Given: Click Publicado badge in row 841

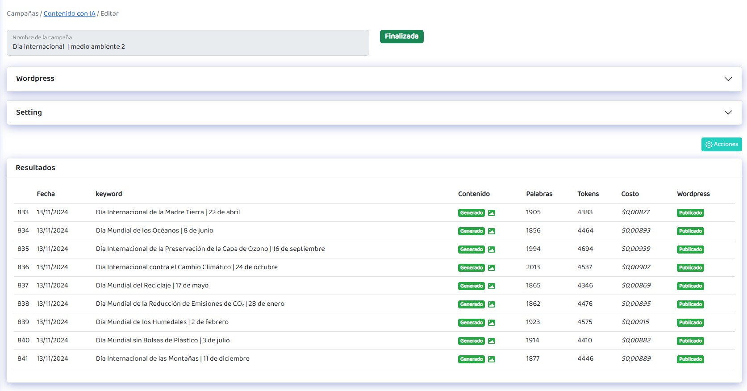Looking at the screenshot, I should point(690,359).
